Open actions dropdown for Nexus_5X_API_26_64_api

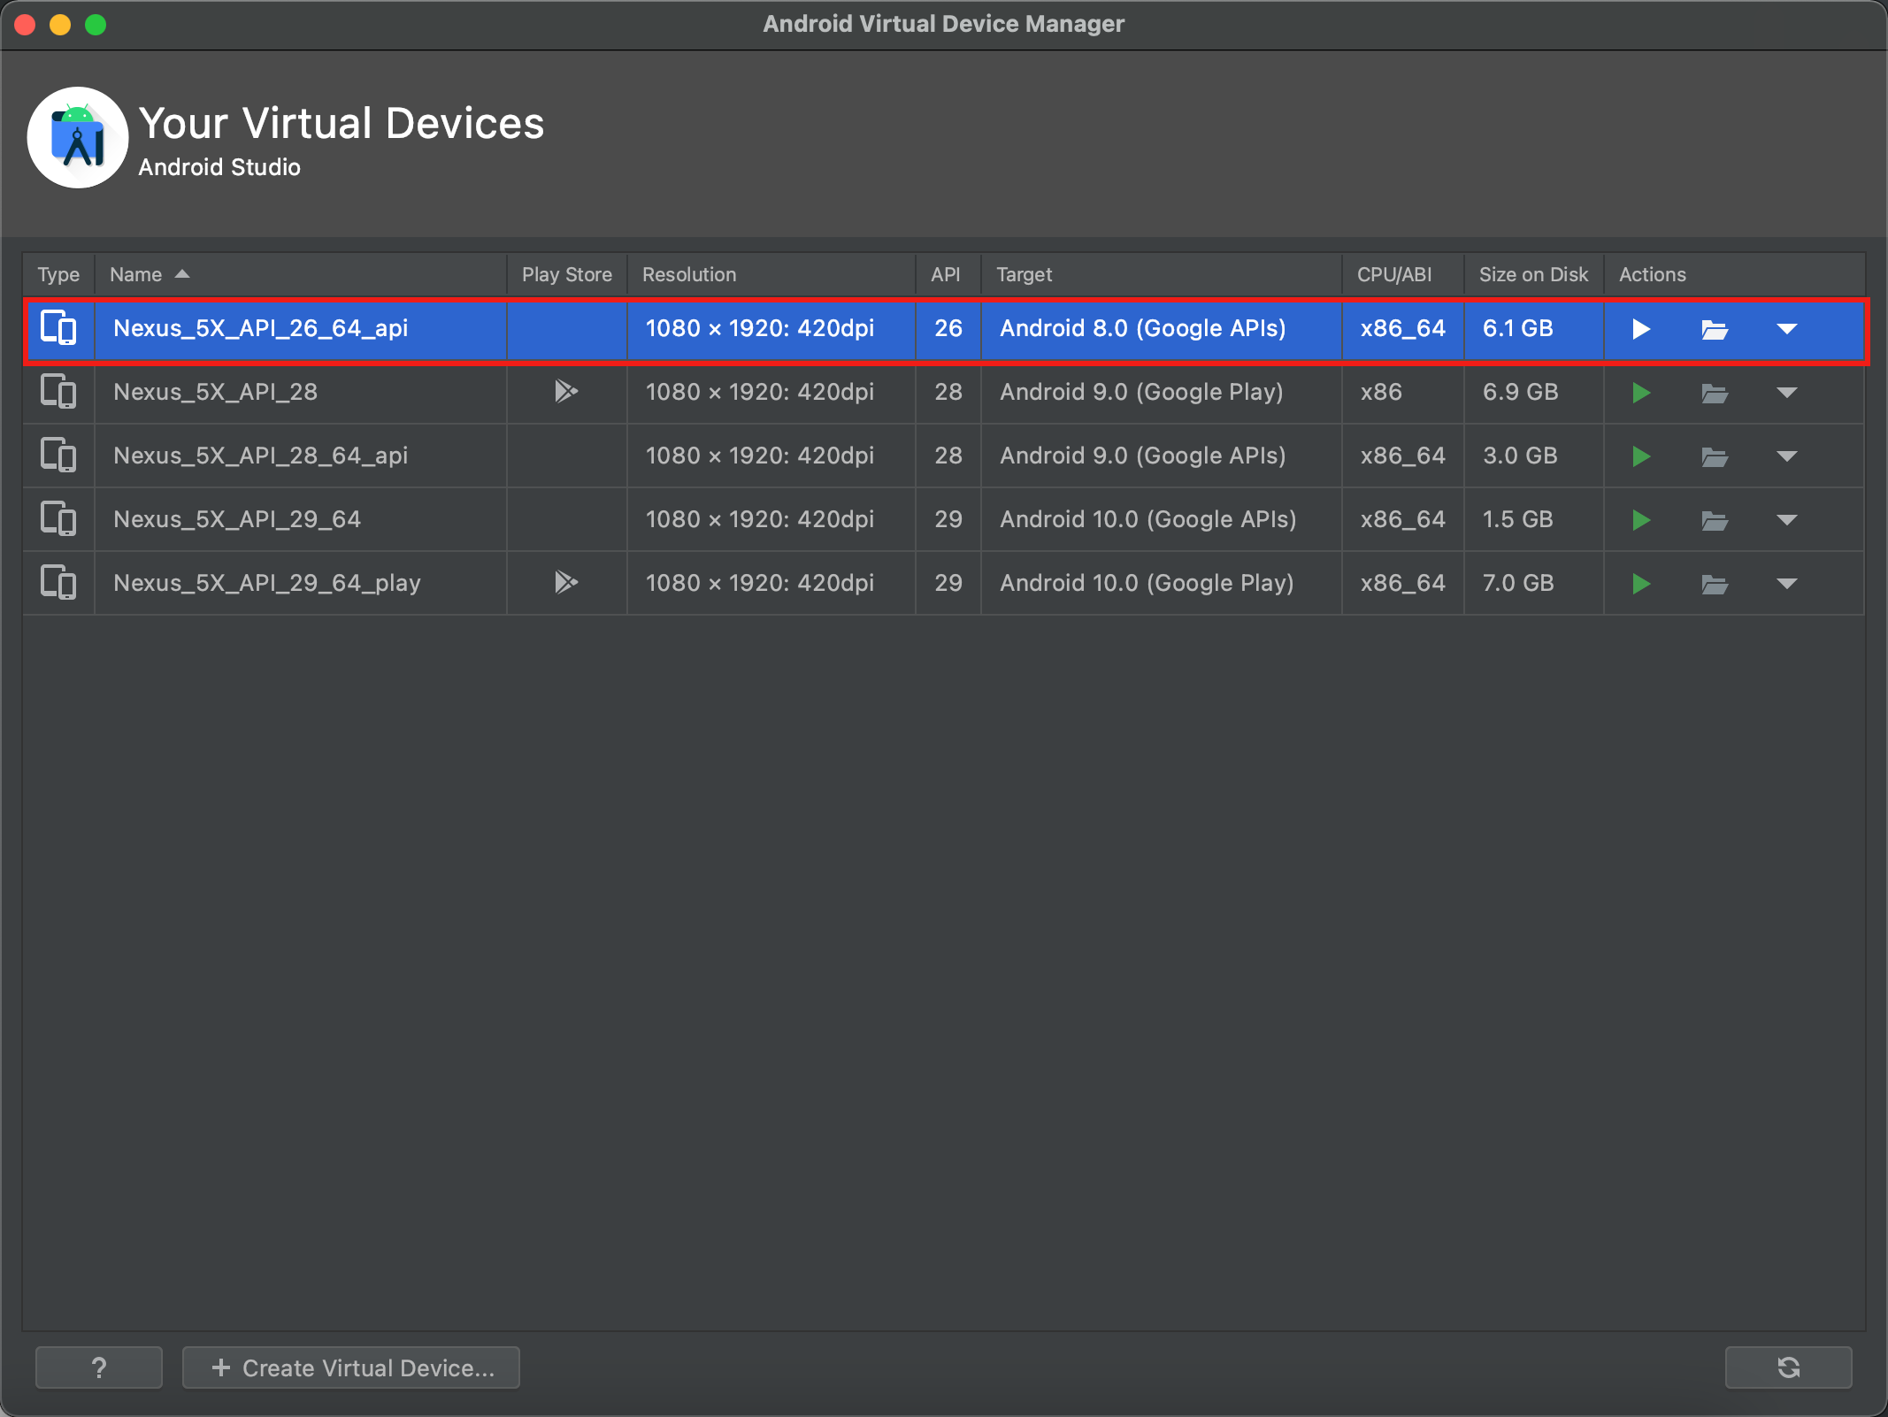click(1787, 329)
